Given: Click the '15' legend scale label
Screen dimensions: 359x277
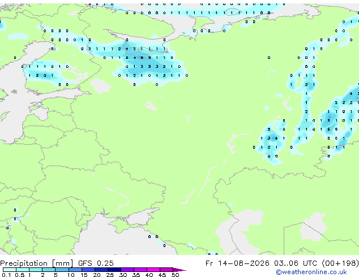Looking at the screenshot, I should pos(84,275).
